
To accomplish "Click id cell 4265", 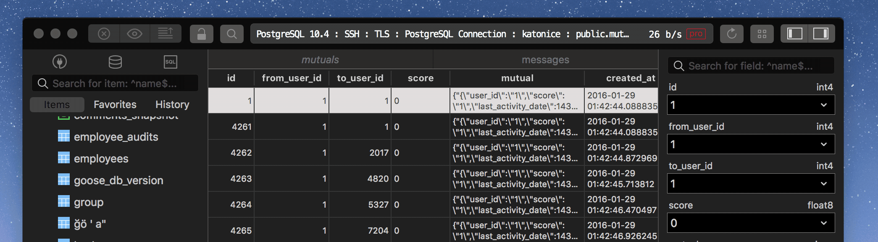I will (x=231, y=230).
